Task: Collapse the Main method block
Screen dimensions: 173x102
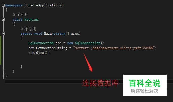Action: 3,33
